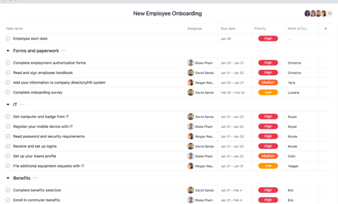Click Reigan avatar on company directory row

[x=190, y=83]
